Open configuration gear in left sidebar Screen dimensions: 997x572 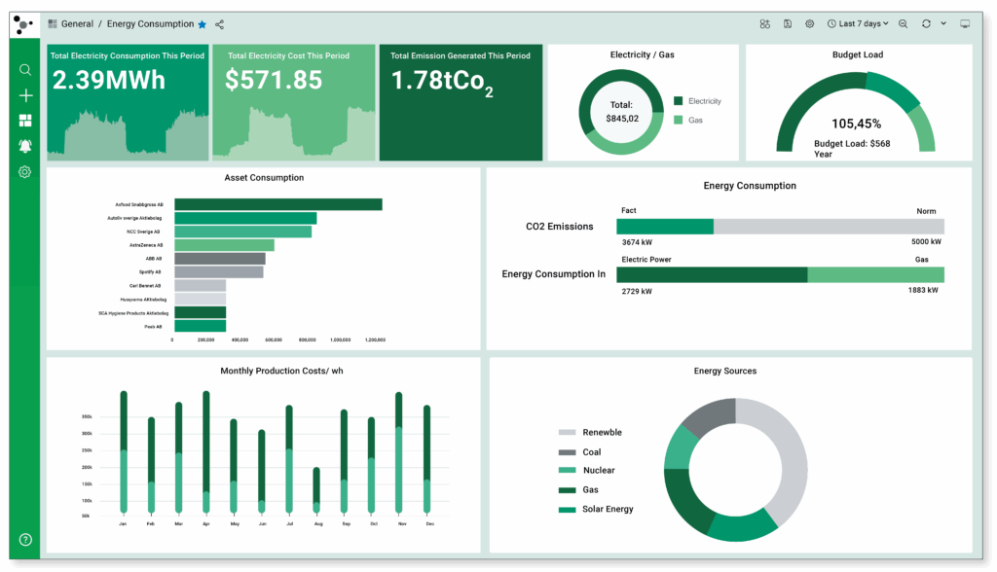[25, 172]
